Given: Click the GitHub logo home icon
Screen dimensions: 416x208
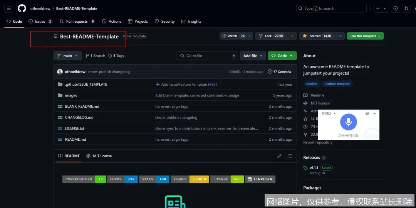Looking at the screenshot, I should click(x=22, y=8).
